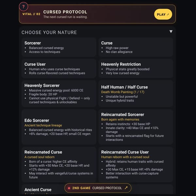Screen dimensions: 196x196
Task: Click the PLAY button in the Cursed Protocol banner
Action: (x=163, y=14)
